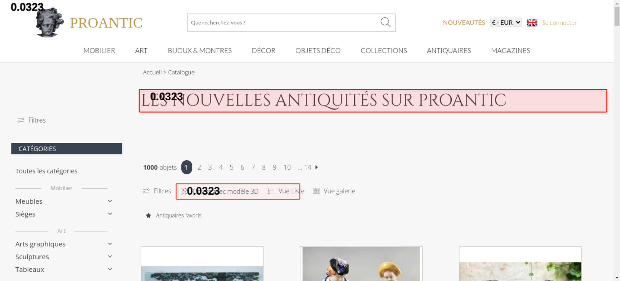Screen dimensions: 620x281
Task: Click the Se connecter link
Action: pos(559,23)
